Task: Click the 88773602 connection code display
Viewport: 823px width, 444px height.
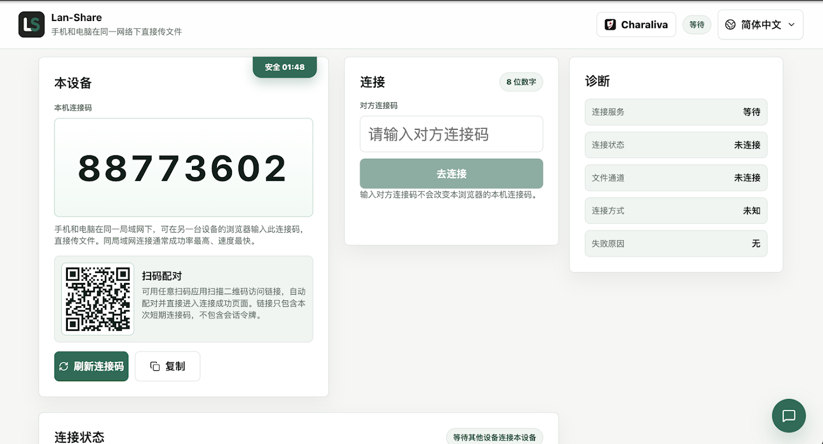Action: coord(184,168)
